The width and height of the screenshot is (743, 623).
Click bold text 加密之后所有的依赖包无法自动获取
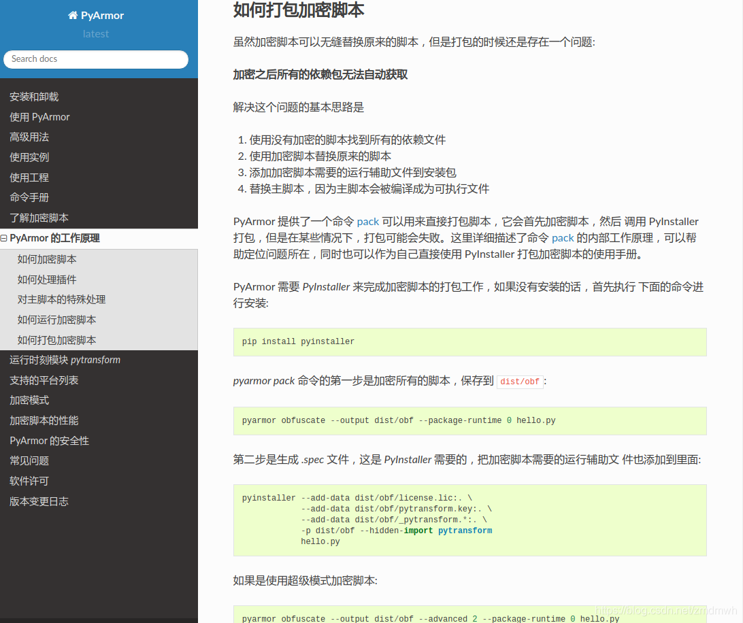[320, 75]
